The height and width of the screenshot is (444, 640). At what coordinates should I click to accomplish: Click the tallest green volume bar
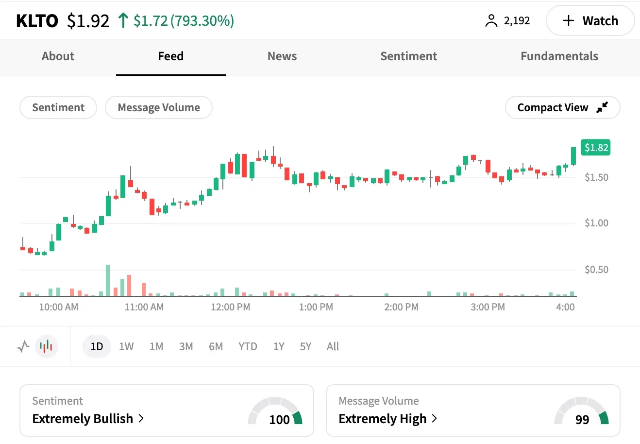(x=108, y=281)
